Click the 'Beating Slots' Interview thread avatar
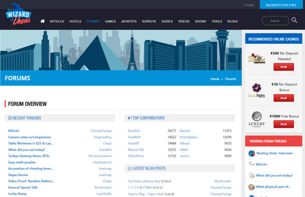Viewport: 305px width, 197px height. tap(251, 153)
